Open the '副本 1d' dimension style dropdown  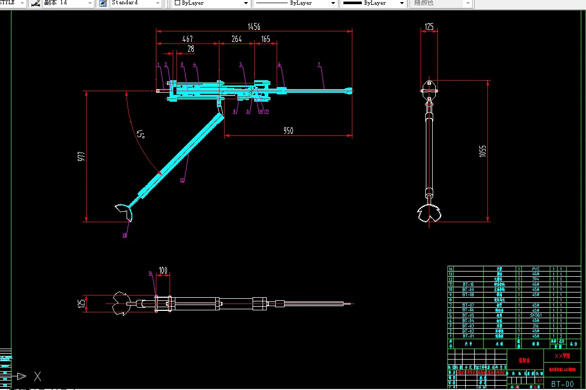pyautogui.click(x=90, y=3)
